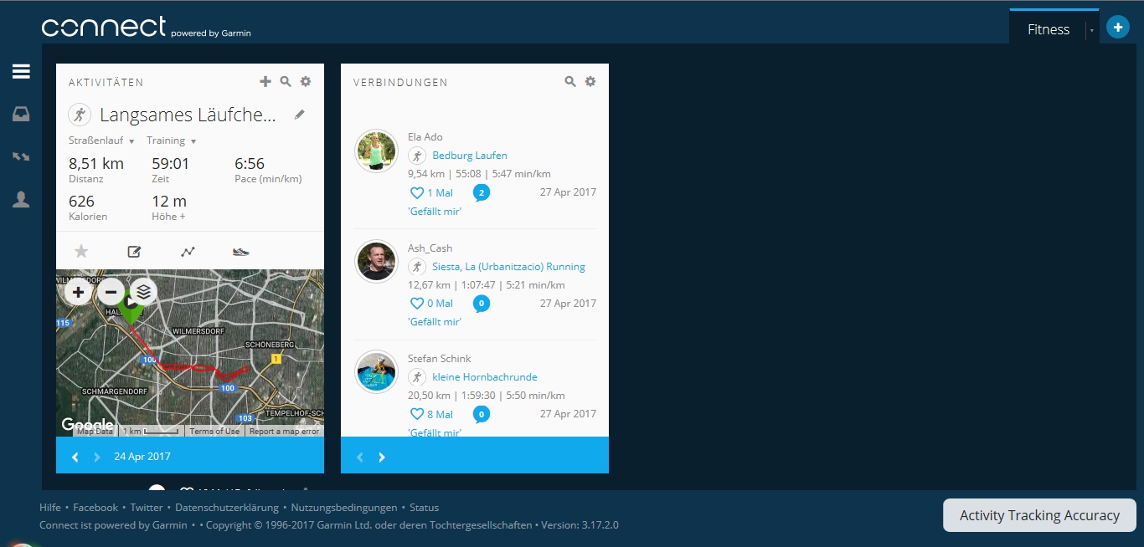Click the Activity Tracking Accuracy button
1144x547 pixels.
(x=1038, y=515)
